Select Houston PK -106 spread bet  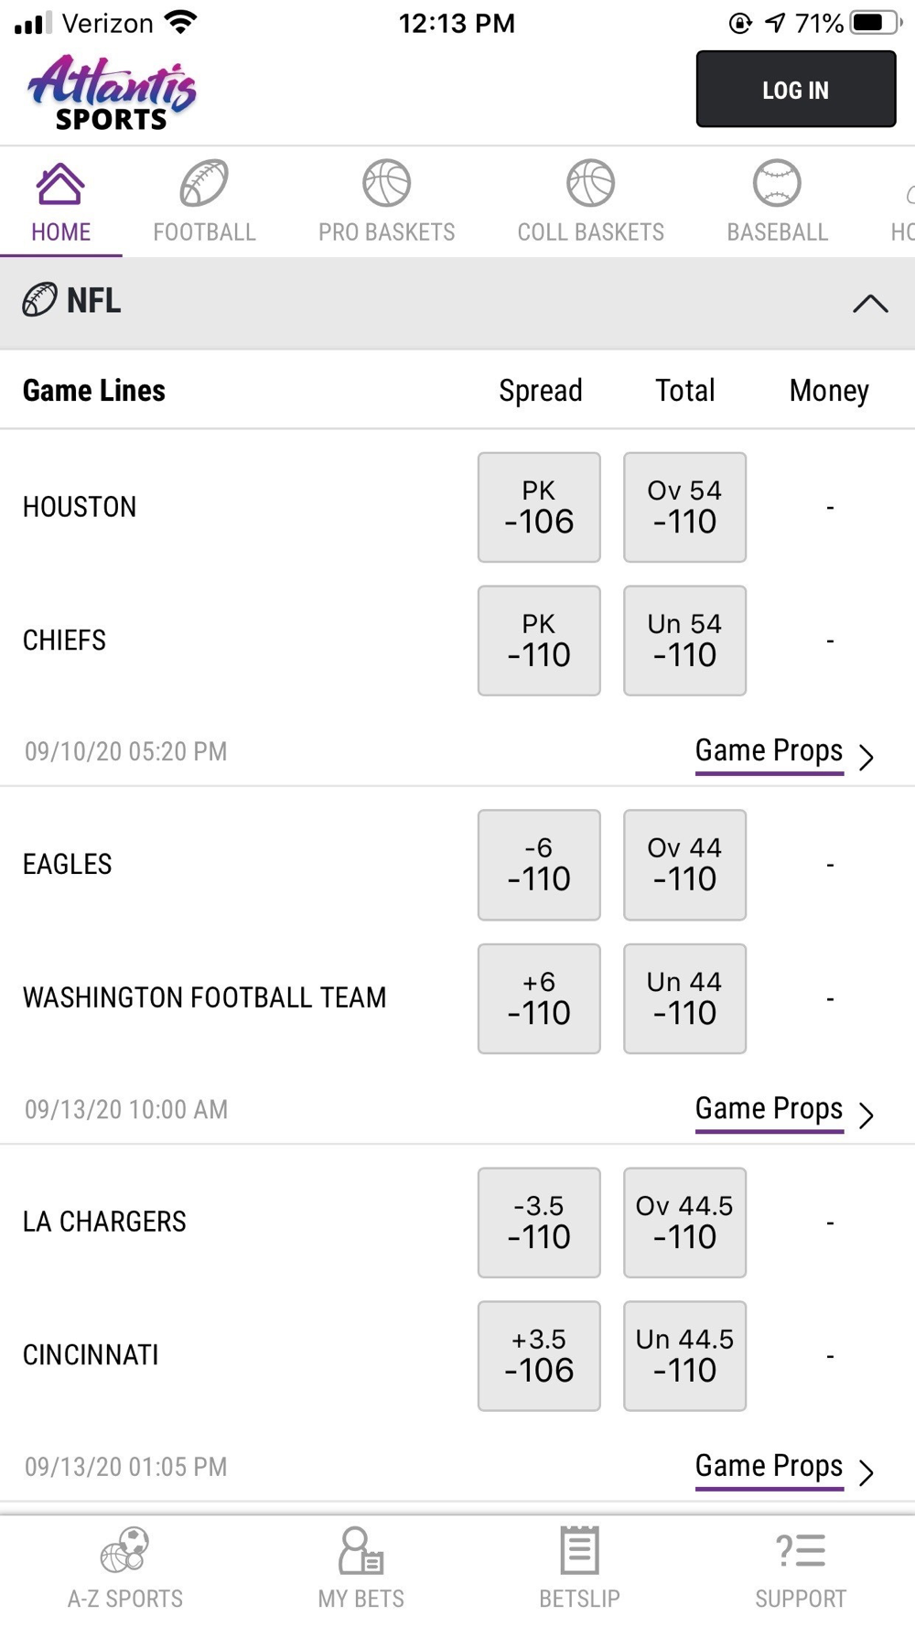pos(539,507)
